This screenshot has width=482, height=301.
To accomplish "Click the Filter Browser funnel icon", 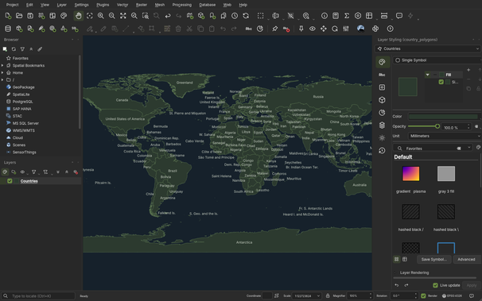I will 22,49.
